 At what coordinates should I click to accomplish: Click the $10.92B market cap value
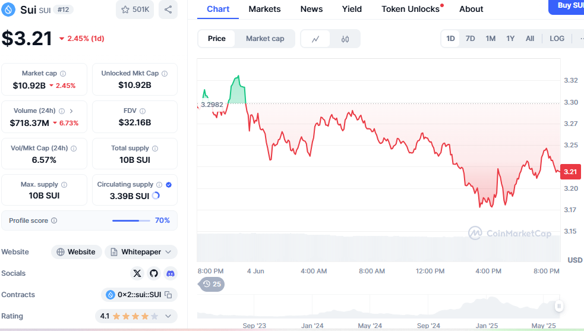[x=29, y=86]
